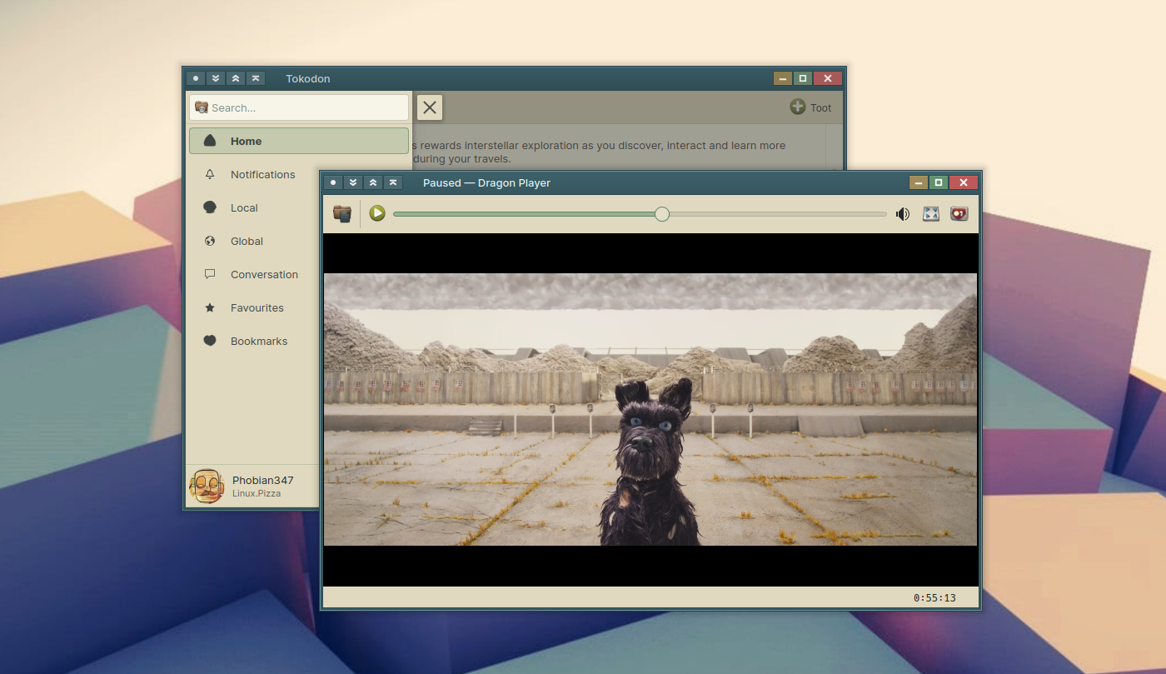Viewport: 1166px width, 674px height.
Task: Click the Tokodon window title bar
Action: [515, 78]
